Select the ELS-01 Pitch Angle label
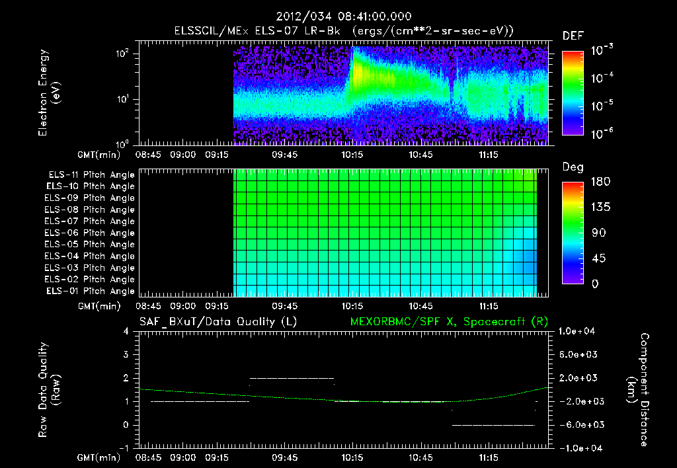Image resolution: width=677 pixels, height=468 pixels. tap(91, 292)
